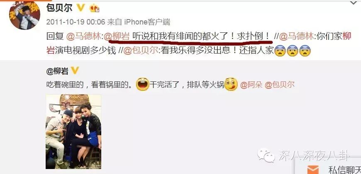Click verified V badge next to @柳岩
This screenshot has width=361, height=174.
[x=75, y=71]
